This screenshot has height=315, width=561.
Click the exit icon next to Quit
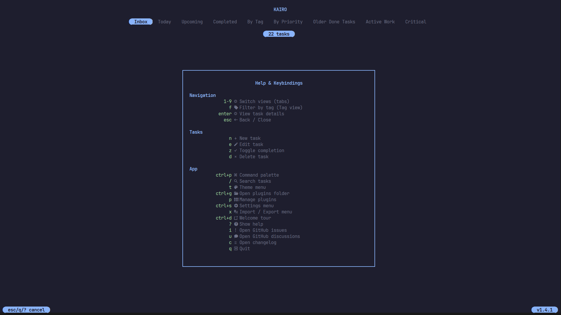pos(236,249)
